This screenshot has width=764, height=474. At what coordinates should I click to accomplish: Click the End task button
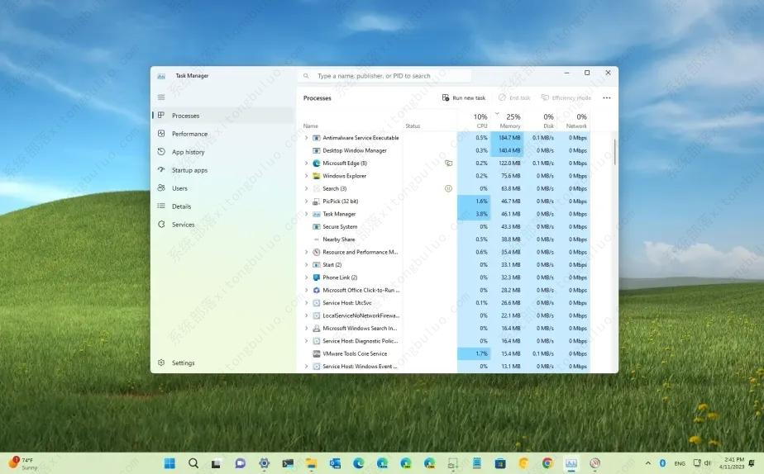tap(514, 97)
